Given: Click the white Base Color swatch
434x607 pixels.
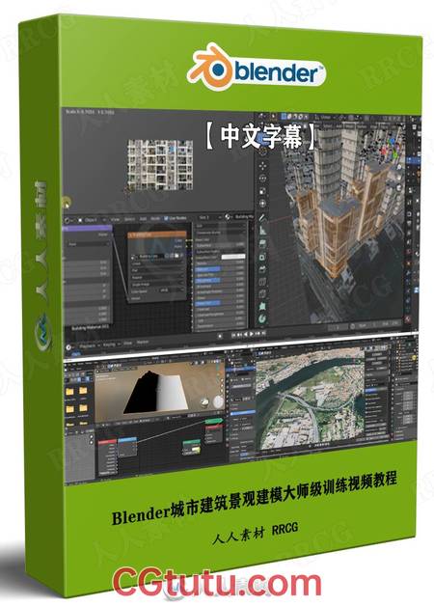Looking at the screenshot, I should click(x=232, y=257).
